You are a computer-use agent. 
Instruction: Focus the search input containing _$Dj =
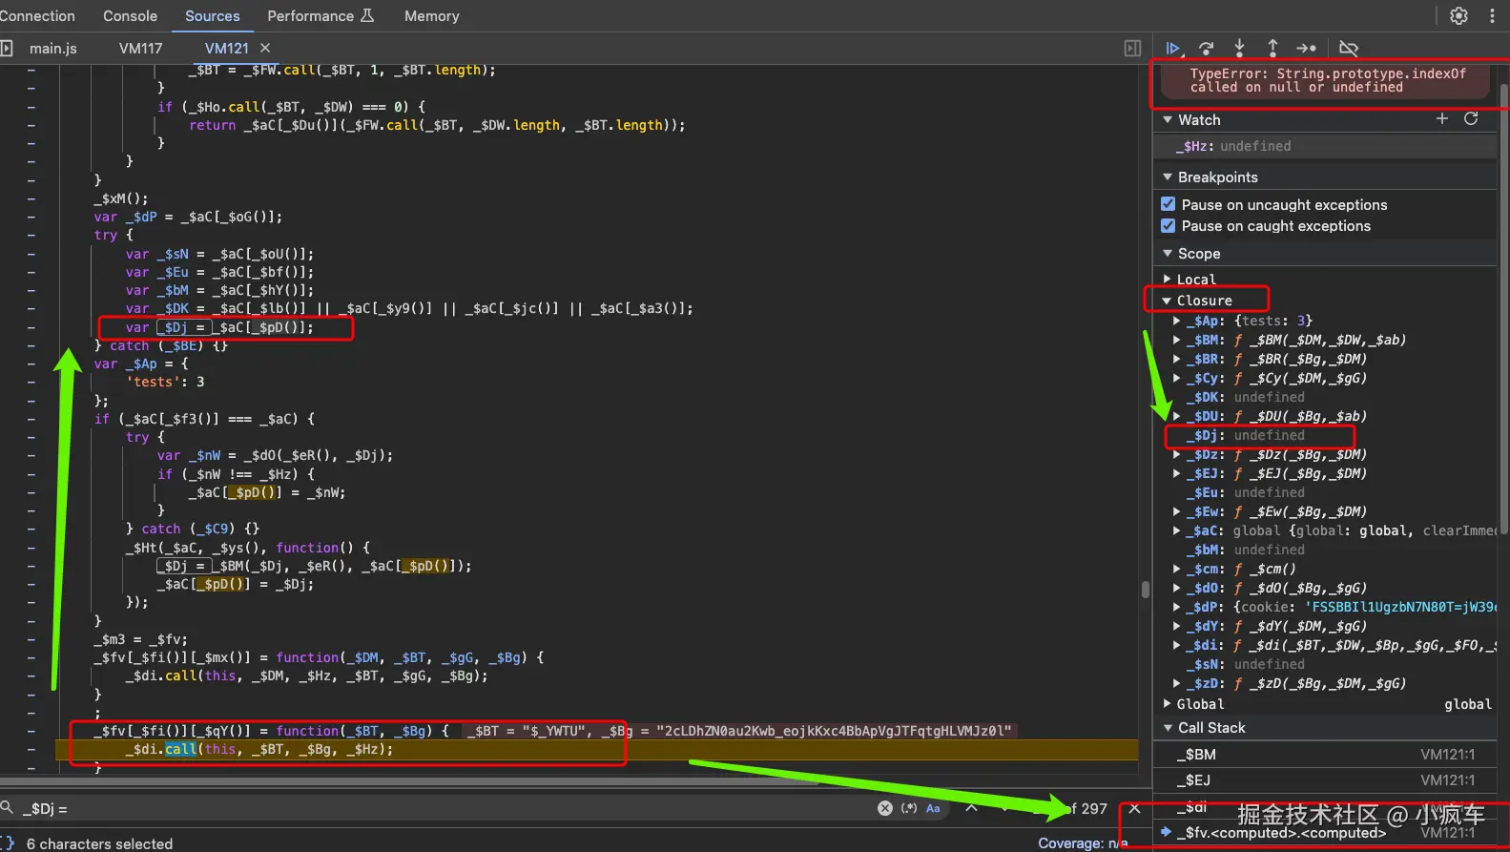coord(444,808)
